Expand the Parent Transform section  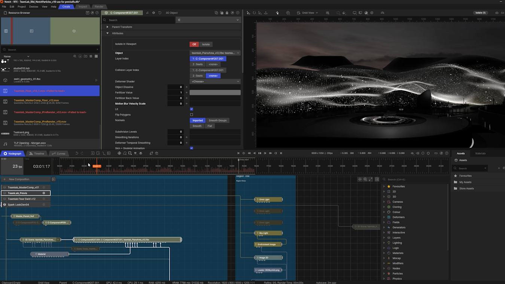[107, 27]
